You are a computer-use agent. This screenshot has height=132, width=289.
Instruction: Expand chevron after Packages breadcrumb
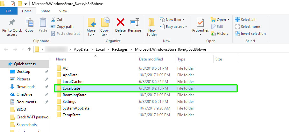click(131, 49)
